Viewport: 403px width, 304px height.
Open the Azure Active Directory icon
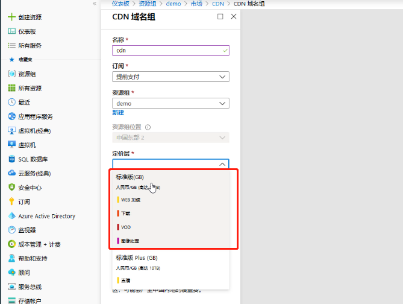coord(11,216)
